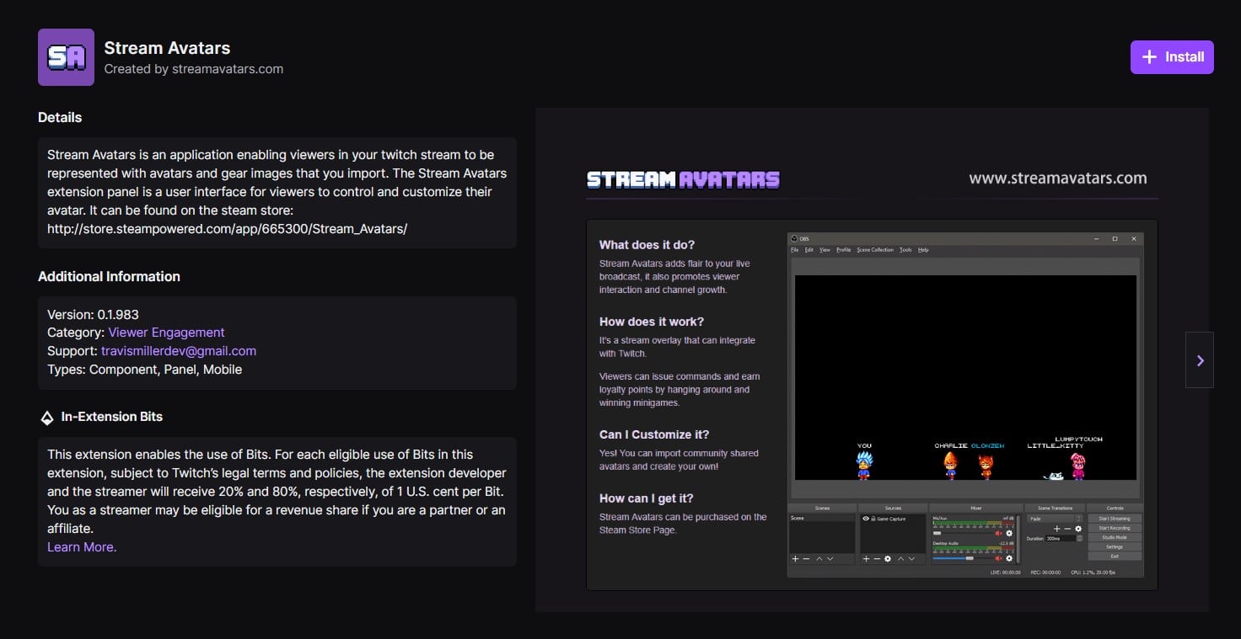Mute Desktop Audio using the speaker icon
The height and width of the screenshot is (639, 1241).
[x=998, y=558]
